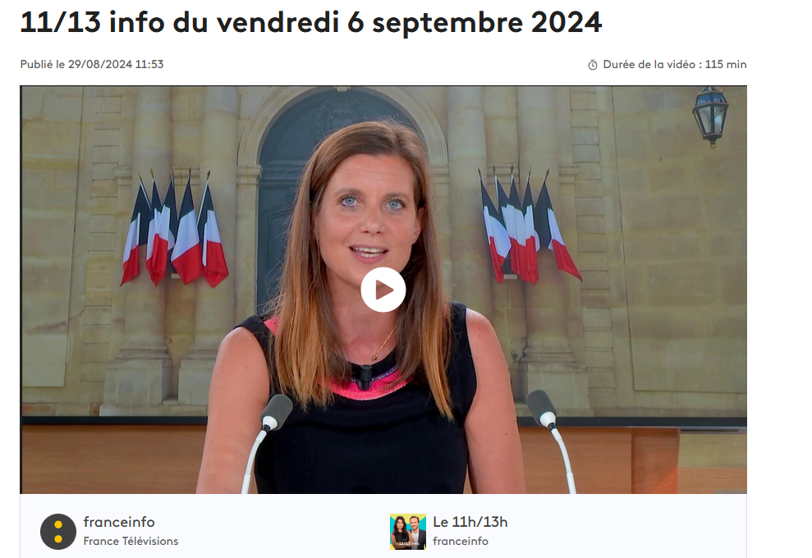This screenshot has height=558, width=812.
Task: Click the street lantern in the video's corner
Action: pyautogui.click(x=710, y=116)
